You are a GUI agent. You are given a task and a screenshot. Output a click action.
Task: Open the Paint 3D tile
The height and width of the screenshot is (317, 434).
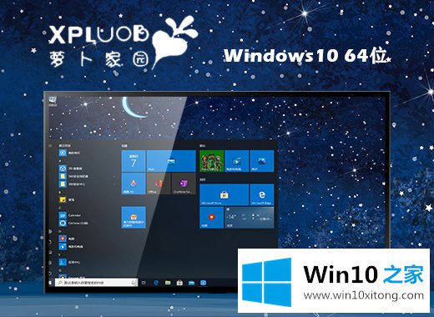tap(134, 184)
